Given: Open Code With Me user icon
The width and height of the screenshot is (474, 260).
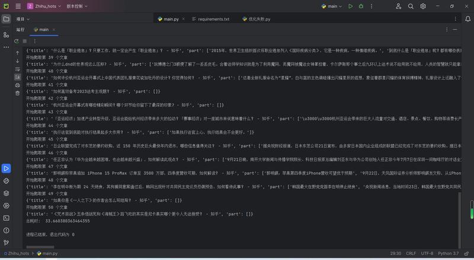Looking at the screenshot, I should [x=398, y=6].
